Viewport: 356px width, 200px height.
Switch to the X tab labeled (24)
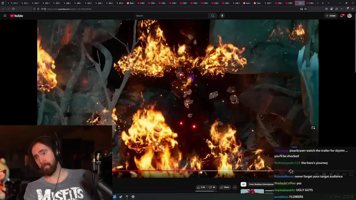click(99, 3)
